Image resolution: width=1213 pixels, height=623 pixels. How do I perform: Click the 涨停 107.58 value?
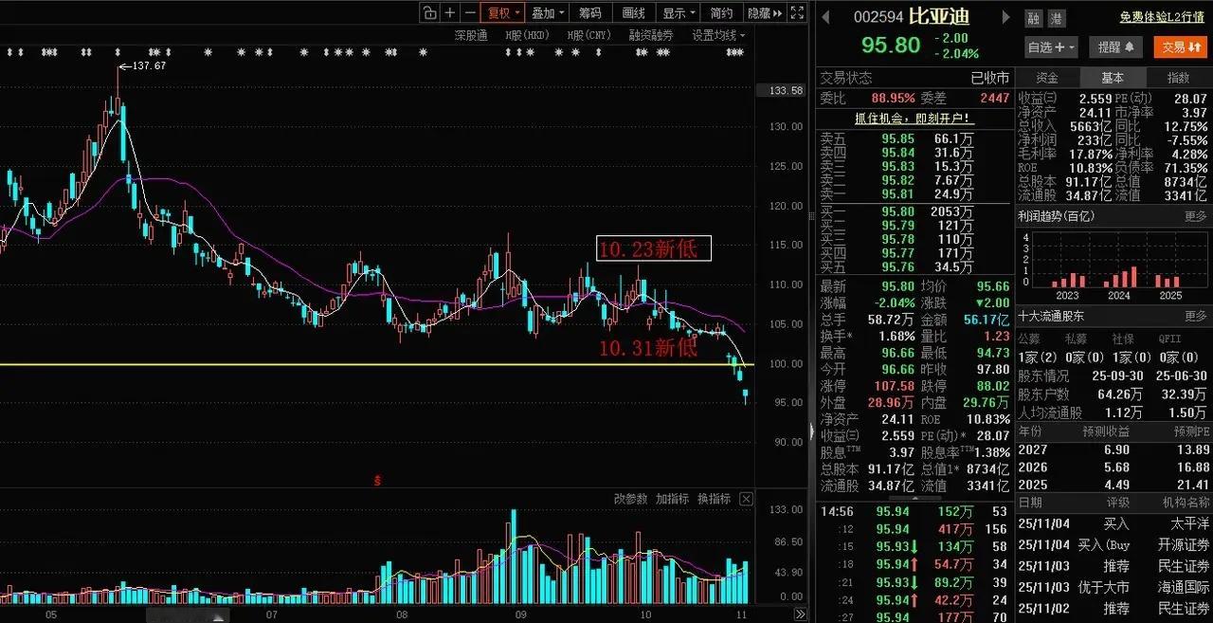click(x=896, y=386)
